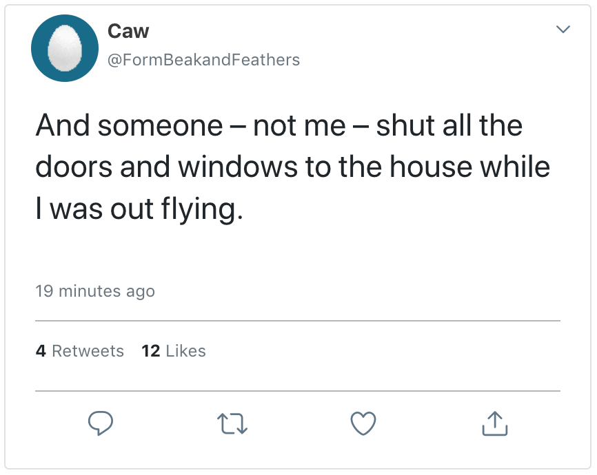Image resolution: width=597 pixels, height=475 pixels.
Task: Click the tweet's first line 'And someone'
Action: click(x=129, y=126)
